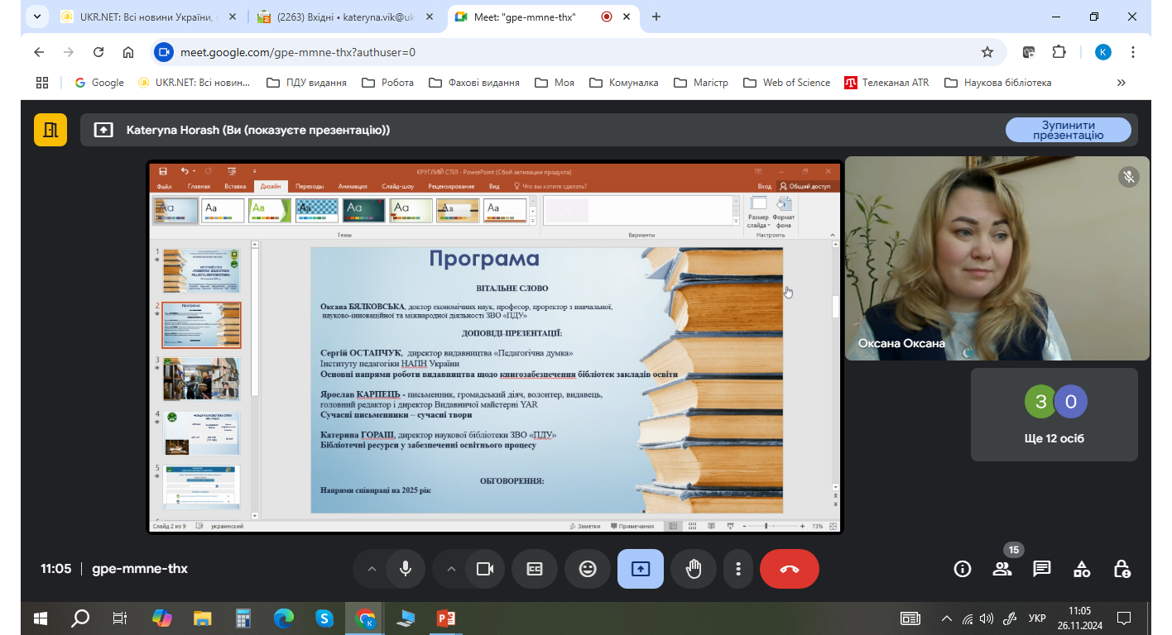
Task: Click the red leave call button
Action: click(x=789, y=569)
